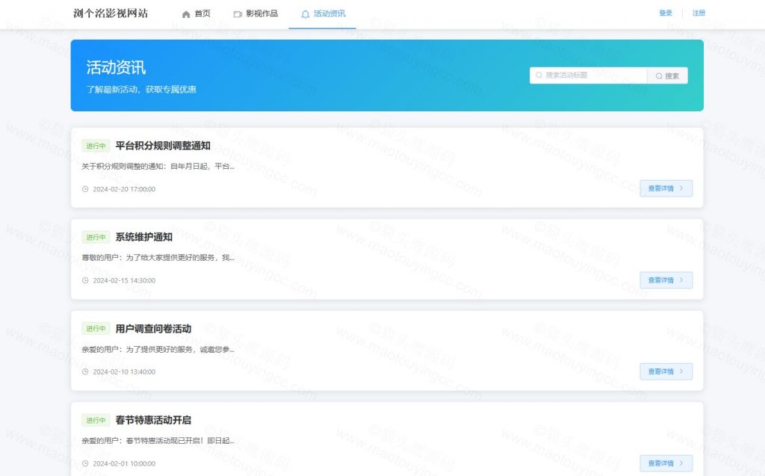Viewport: 765px width, 476px height.
Task: Focus the 搜索活动标题 search input
Action: 589,75
